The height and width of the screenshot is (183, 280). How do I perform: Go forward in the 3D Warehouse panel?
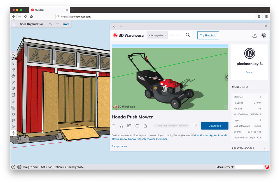pyautogui.click(x=121, y=26)
